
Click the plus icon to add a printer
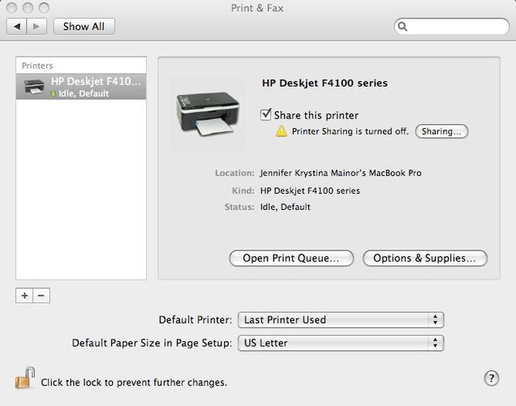pos(24,296)
